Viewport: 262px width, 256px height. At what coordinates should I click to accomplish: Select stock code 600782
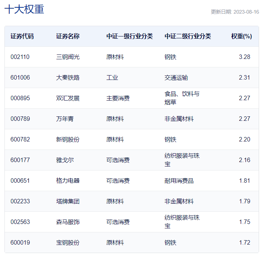pos(20,140)
